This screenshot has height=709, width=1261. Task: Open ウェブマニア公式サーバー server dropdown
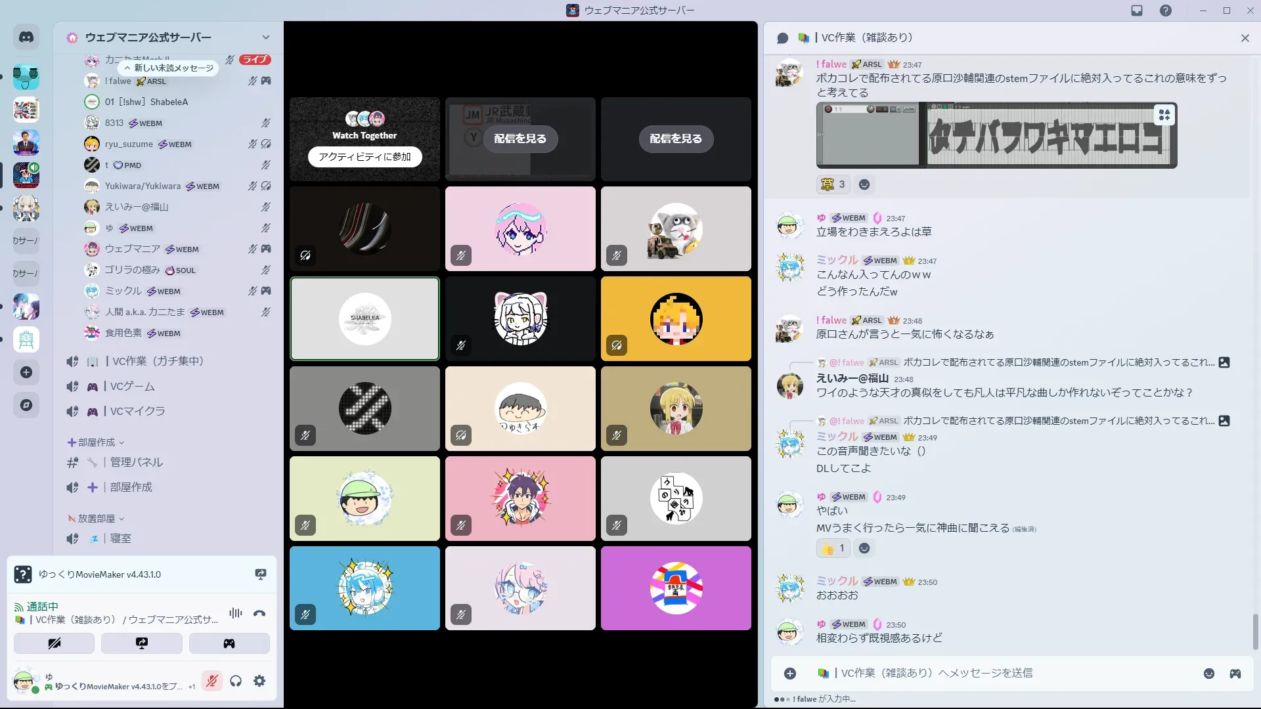pos(265,37)
